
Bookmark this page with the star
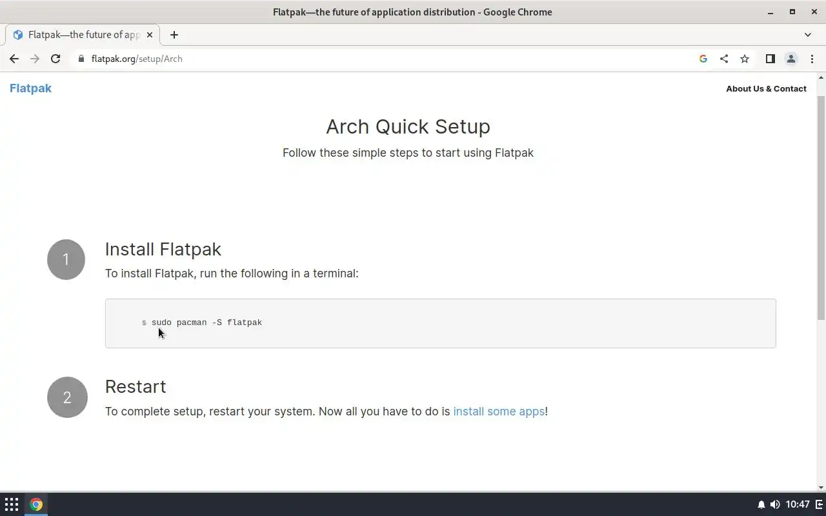click(x=745, y=59)
